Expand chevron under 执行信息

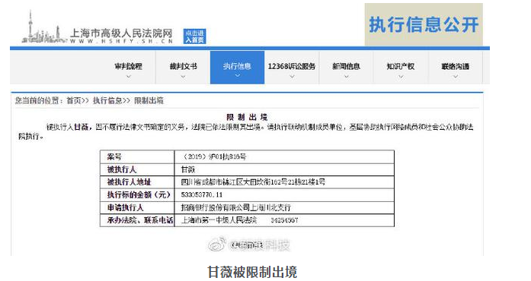(x=237, y=76)
